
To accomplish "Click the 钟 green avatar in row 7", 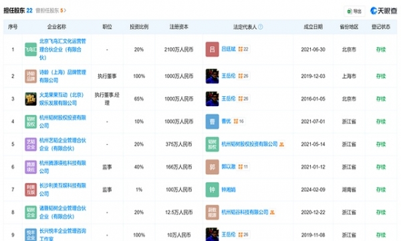I will [213, 190].
